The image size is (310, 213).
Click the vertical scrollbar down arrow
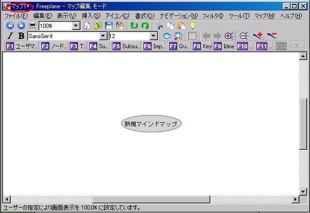point(303,191)
